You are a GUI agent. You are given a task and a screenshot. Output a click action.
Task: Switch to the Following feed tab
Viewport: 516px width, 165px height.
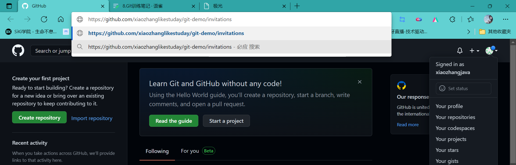(157, 151)
